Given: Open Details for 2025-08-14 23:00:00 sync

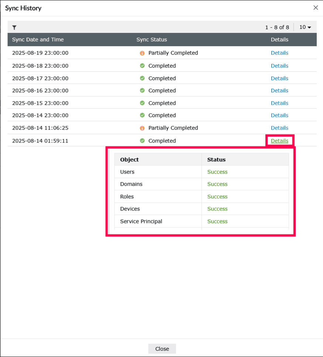Looking at the screenshot, I should click(x=279, y=115).
